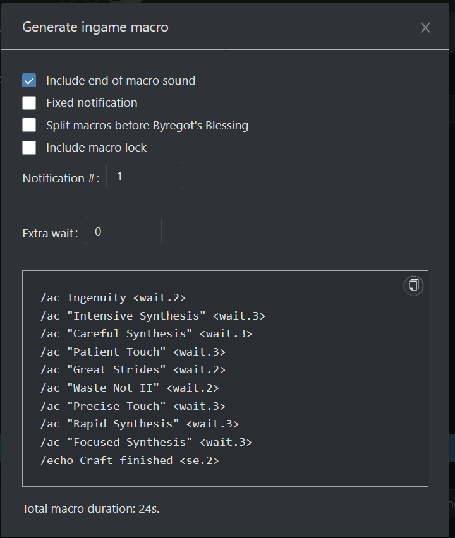Click into the Extra wait field
This screenshot has height=538, width=455.
tap(123, 231)
